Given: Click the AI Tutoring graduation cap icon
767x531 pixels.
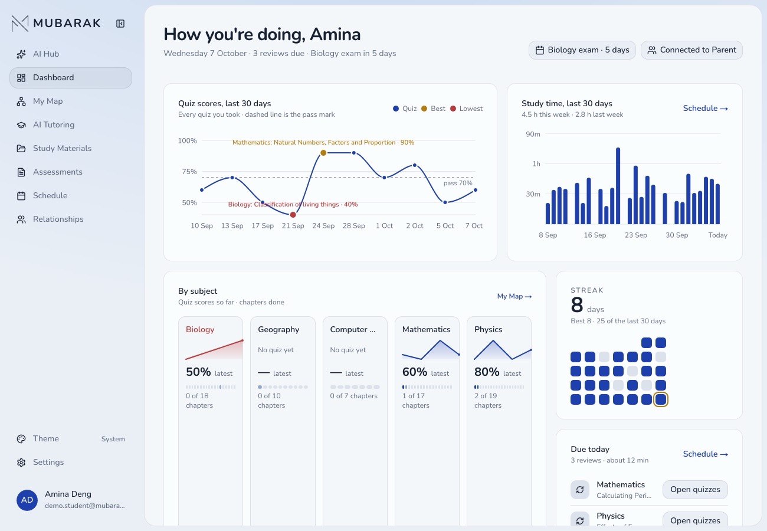Looking at the screenshot, I should pos(21,124).
